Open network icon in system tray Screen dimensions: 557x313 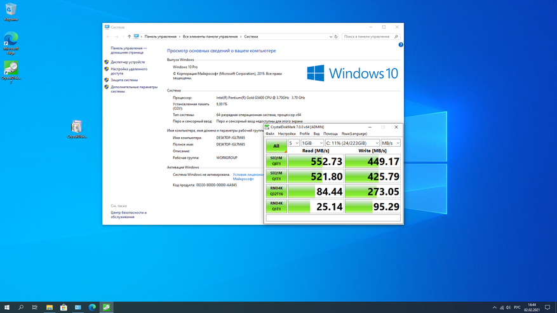(502, 308)
